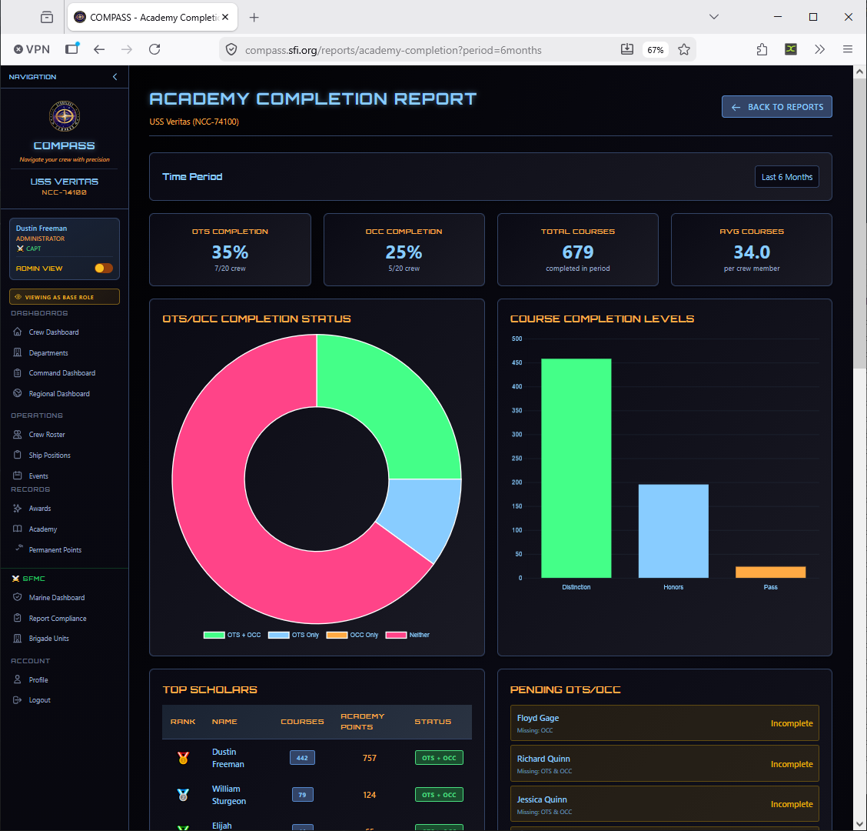
Task: Click the browser reload icon
Action: [154, 49]
